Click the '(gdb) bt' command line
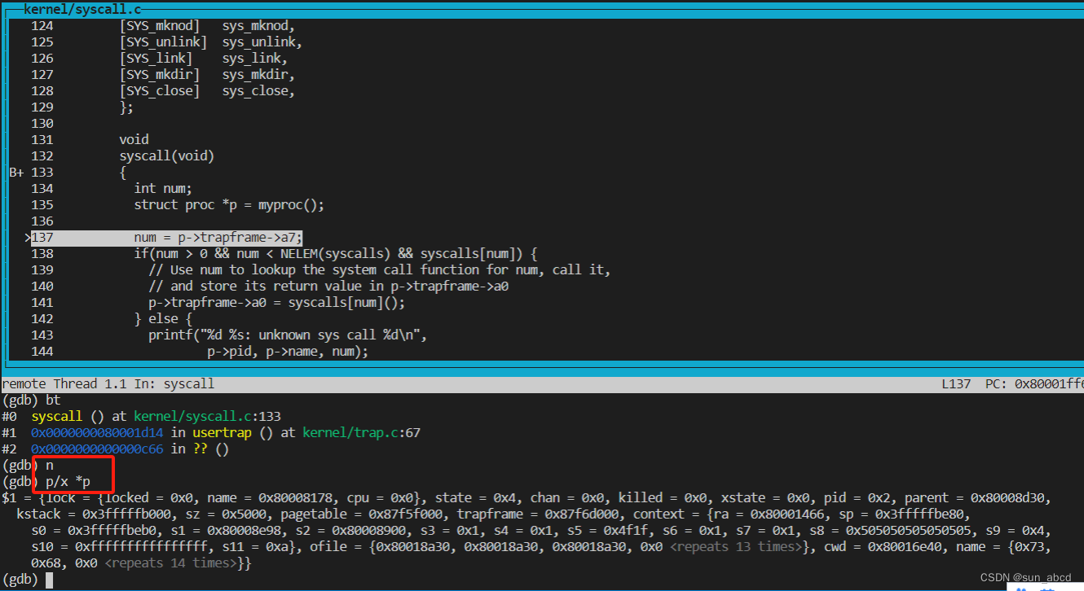Image resolution: width=1084 pixels, height=591 pixels. pos(31,400)
